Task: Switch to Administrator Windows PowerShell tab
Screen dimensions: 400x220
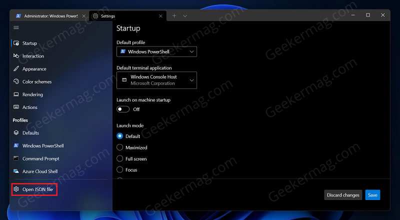Action: [51, 16]
